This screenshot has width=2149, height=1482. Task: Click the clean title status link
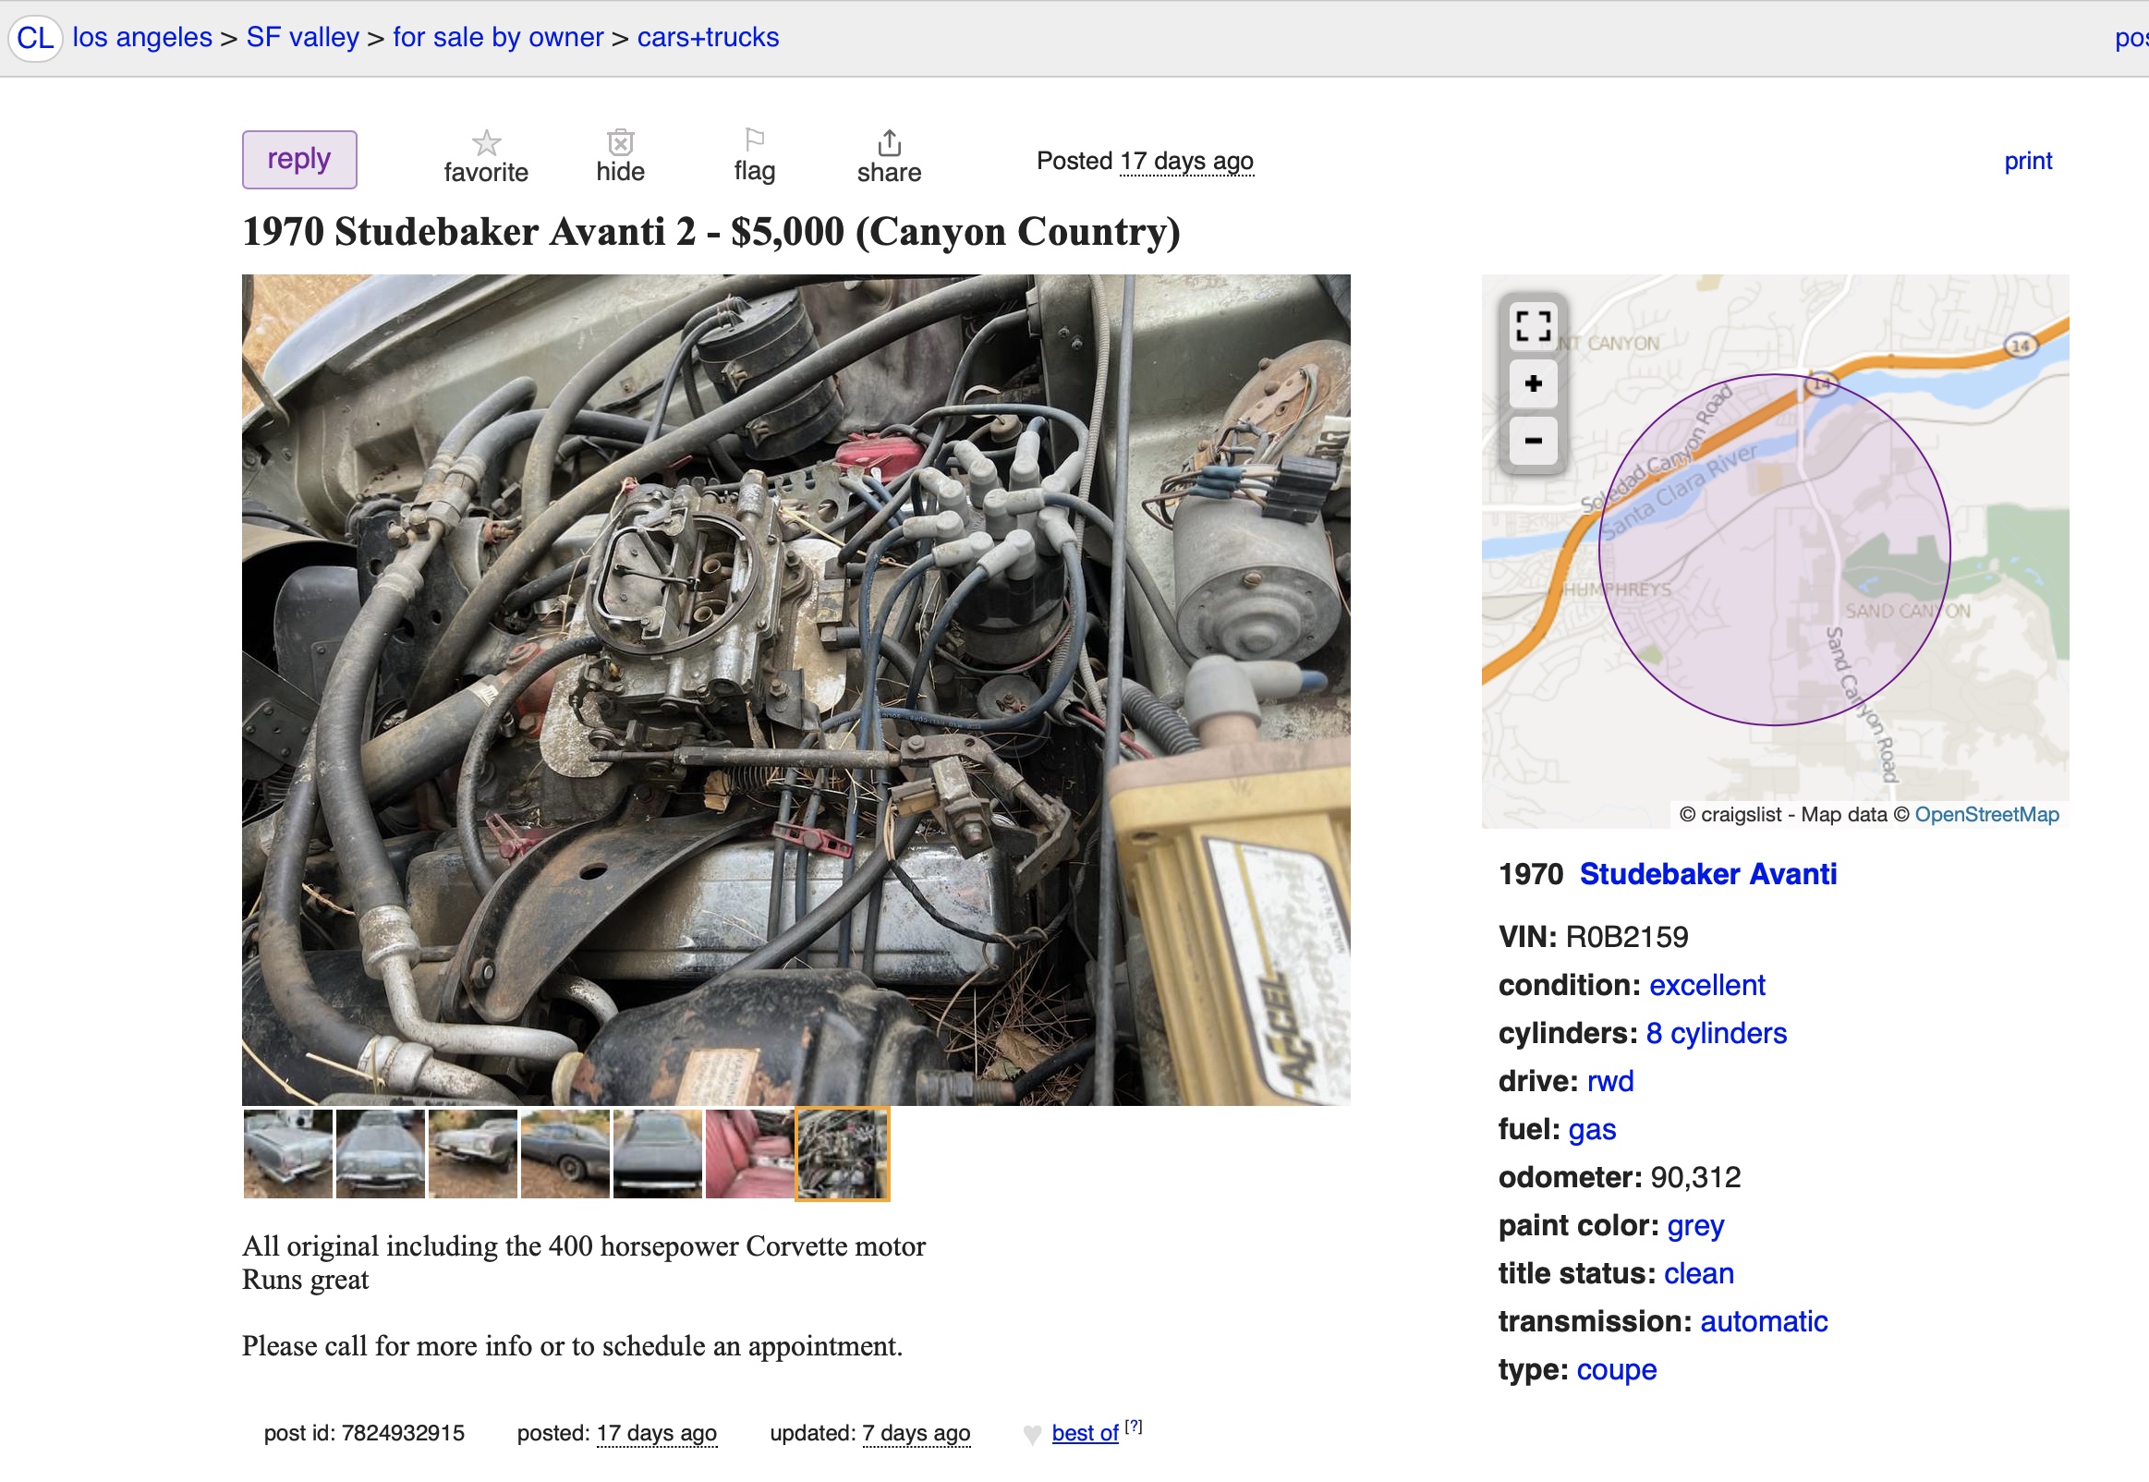tap(1698, 1273)
